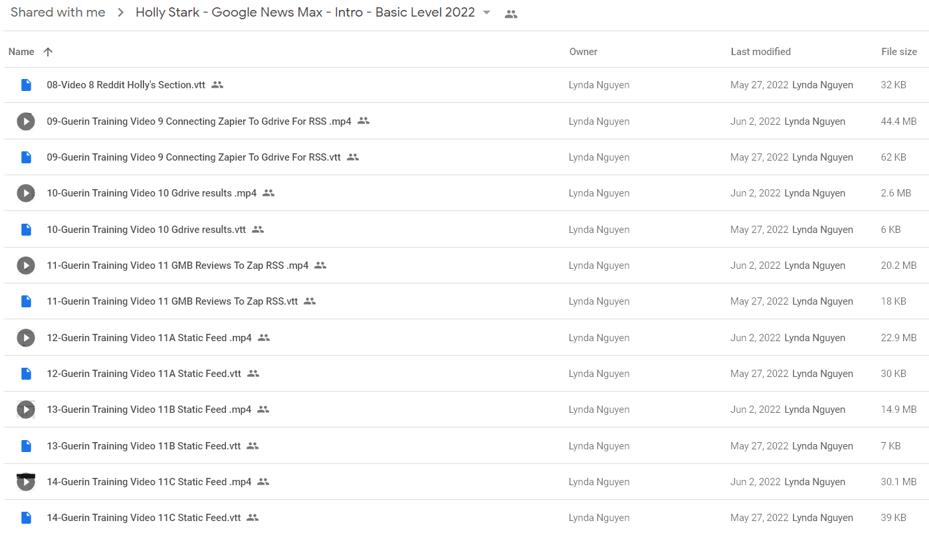Click the modified date of 10-Guerin Gdrive results .mp4
929x535 pixels.
pyautogui.click(x=755, y=193)
